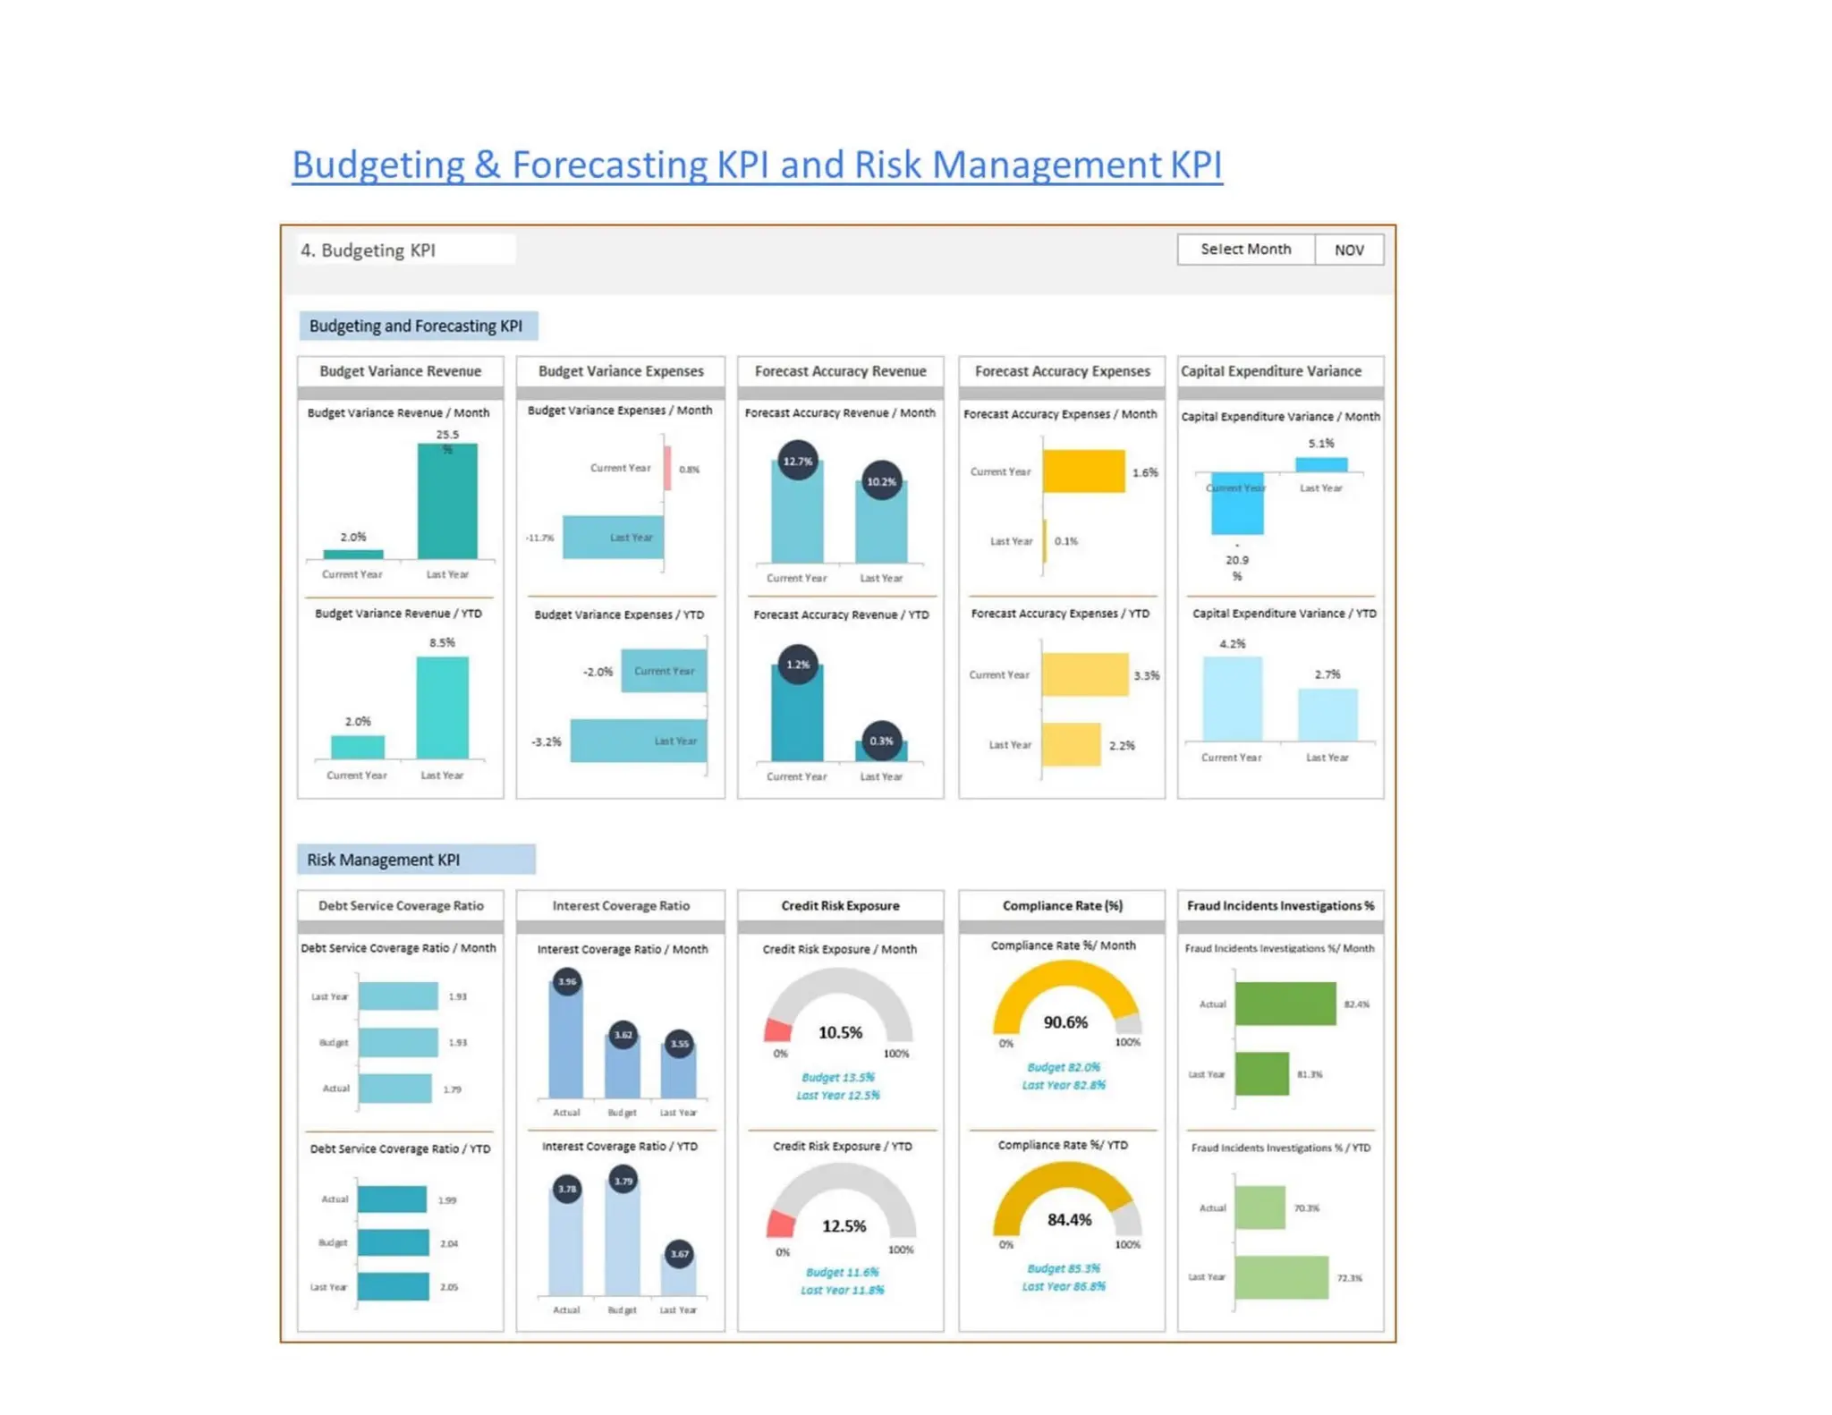Click the Credit Risk Exposure / YTD subtitle
The image size is (1832, 1415).
pos(842,1147)
